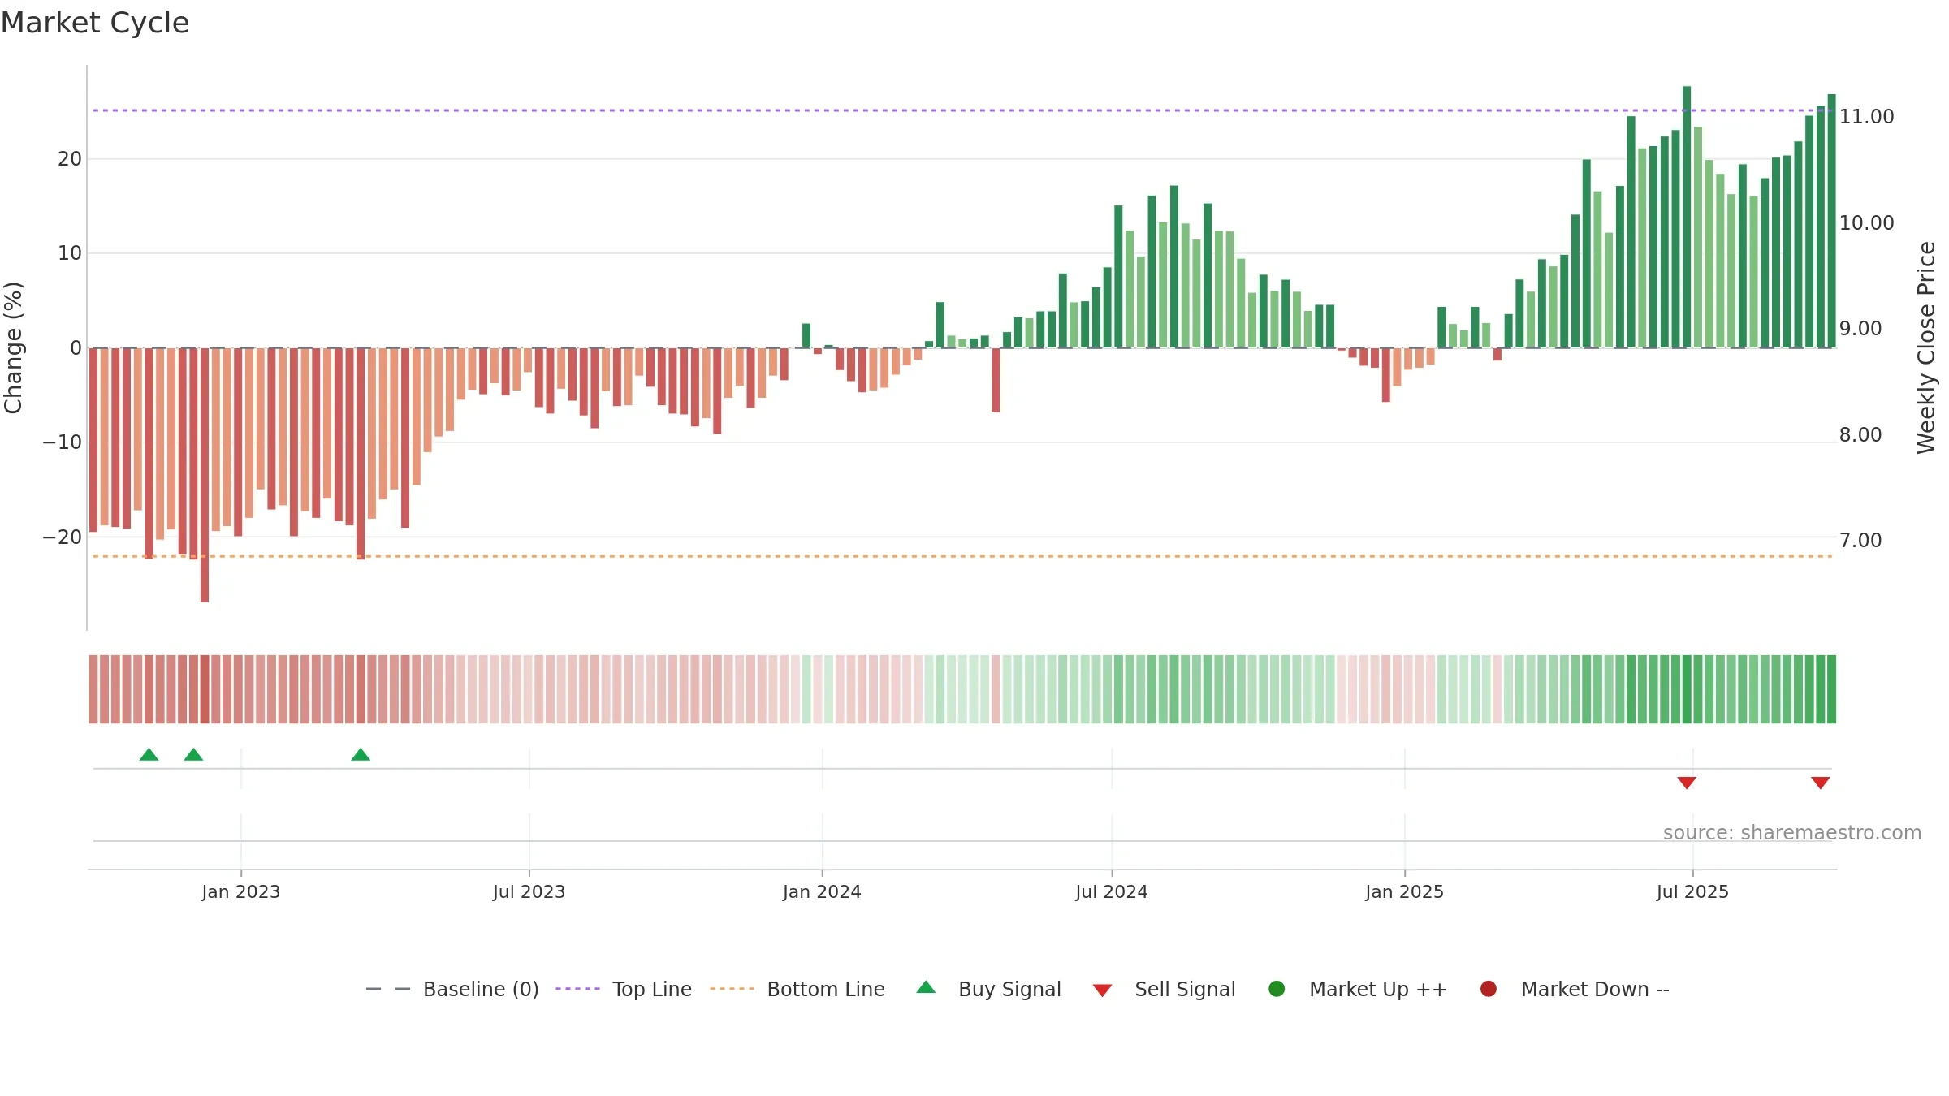The image size is (1949, 1096).
Task: Click the lone pink heatmap cell amid green before Jul 2024
Action: point(996,689)
